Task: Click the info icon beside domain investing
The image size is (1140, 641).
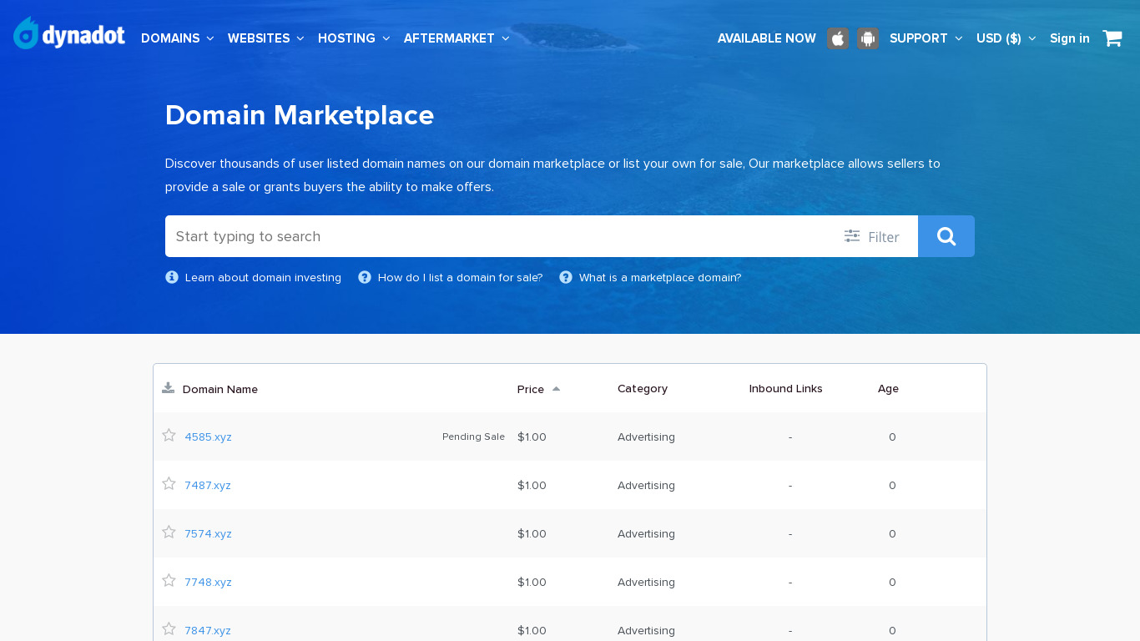Action: pos(172,277)
